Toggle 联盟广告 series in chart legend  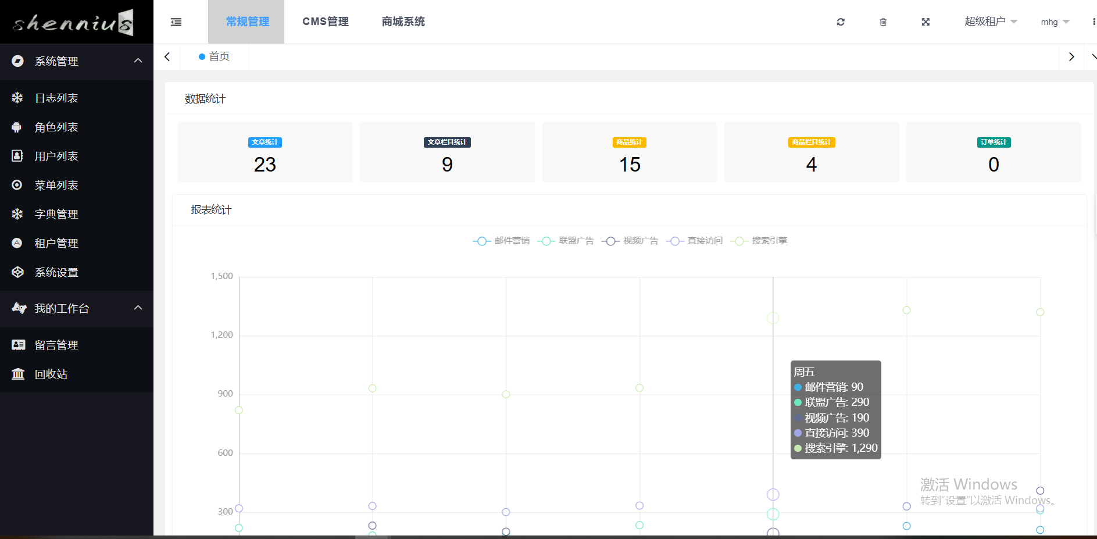pos(566,241)
